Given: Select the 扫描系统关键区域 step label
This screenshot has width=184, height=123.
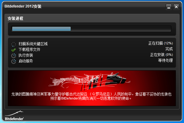Looking at the screenshot, I should [33, 44].
